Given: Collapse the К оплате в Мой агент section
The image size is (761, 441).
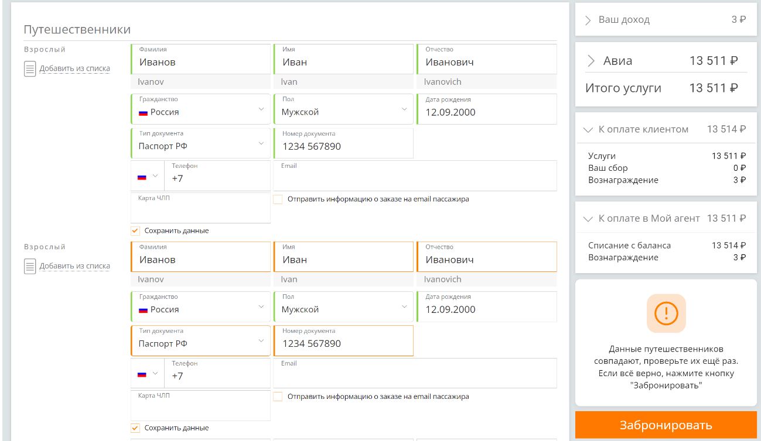Looking at the screenshot, I should pos(588,219).
